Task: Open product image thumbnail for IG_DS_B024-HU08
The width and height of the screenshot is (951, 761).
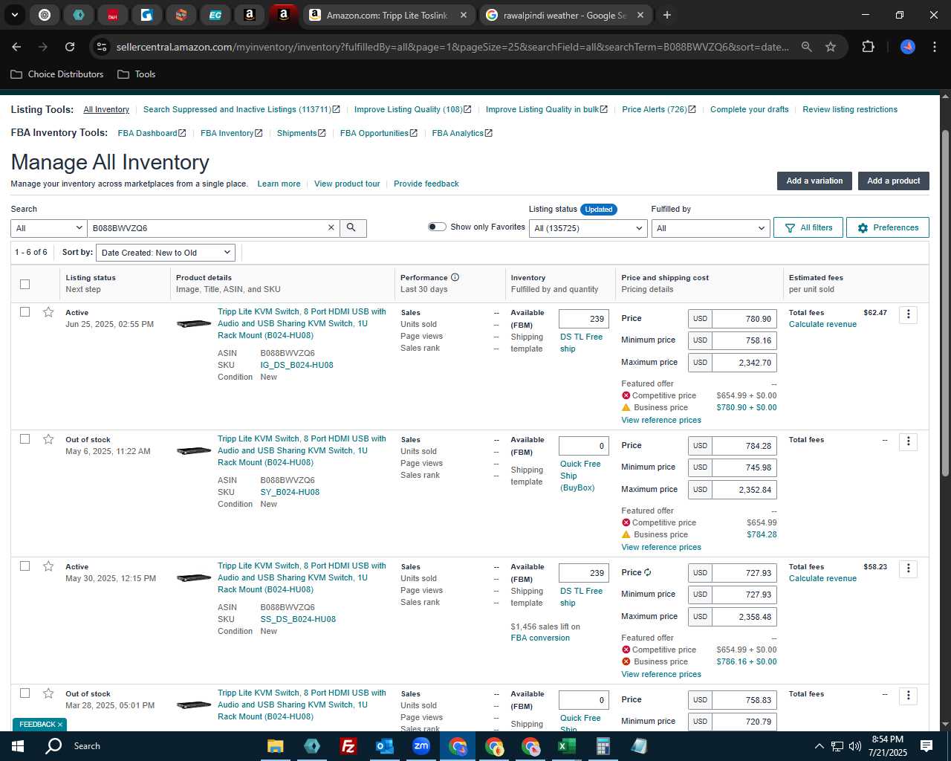Action: (x=194, y=324)
